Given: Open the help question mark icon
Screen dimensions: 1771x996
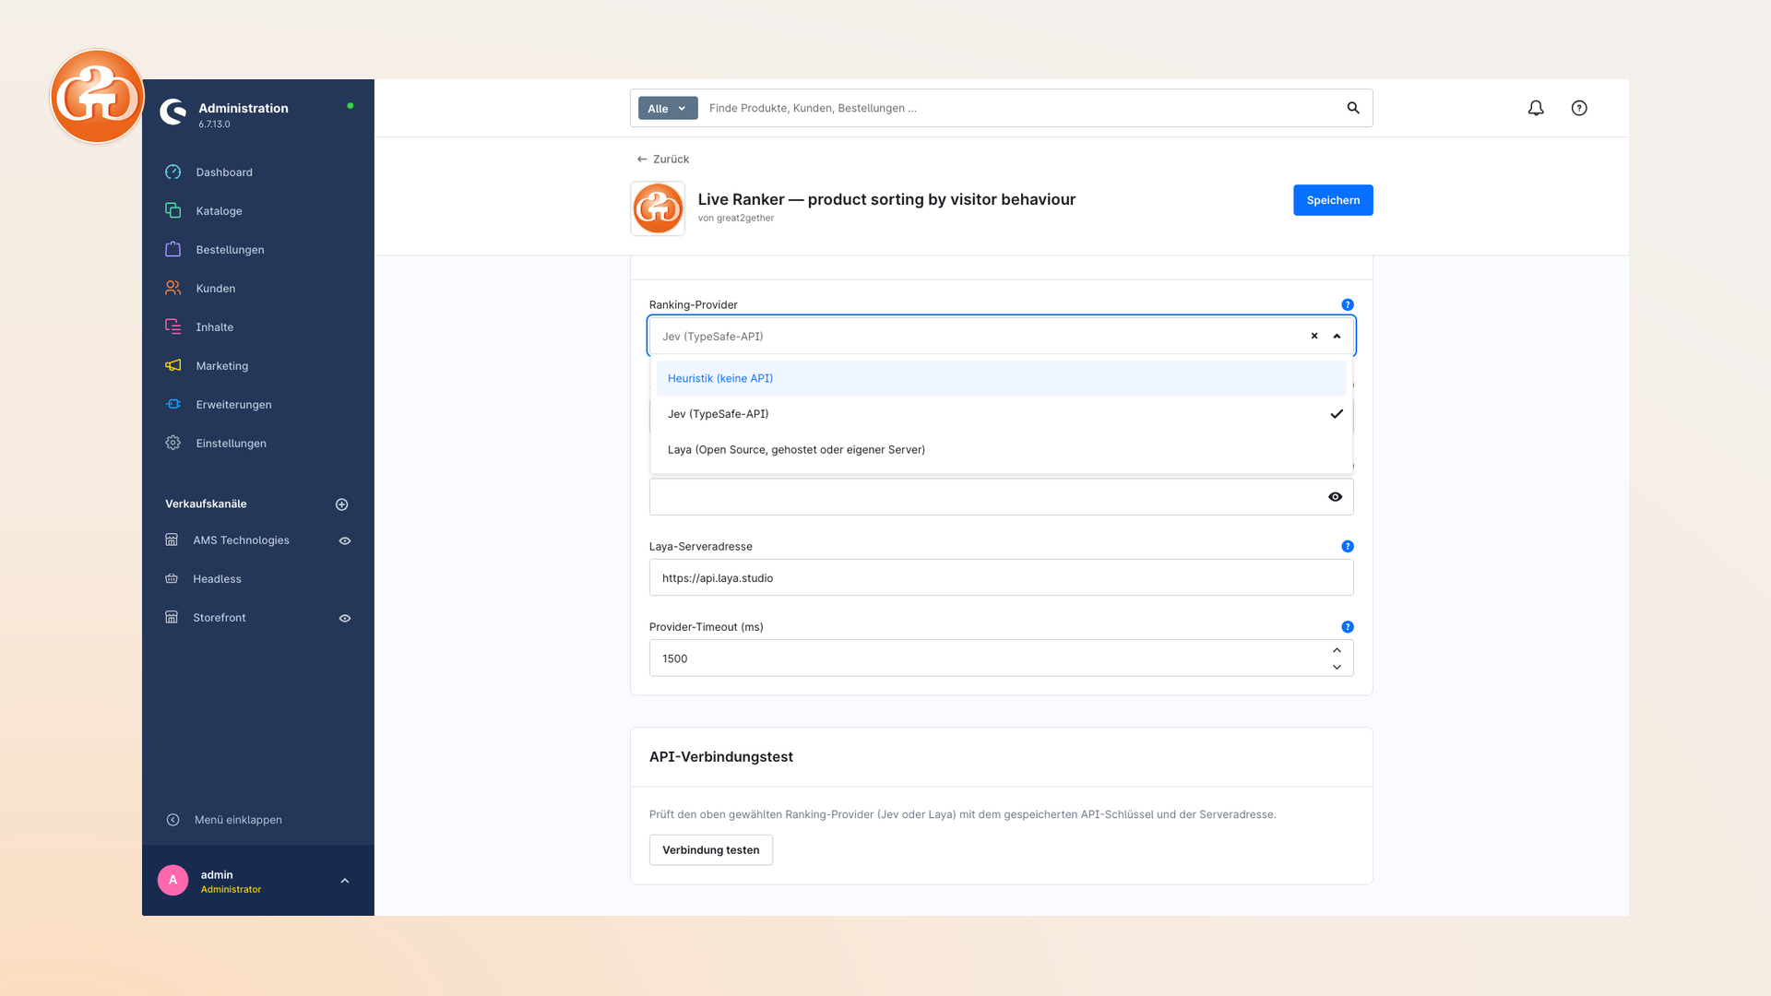Looking at the screenshot, I should click(x=1579, y=108).
